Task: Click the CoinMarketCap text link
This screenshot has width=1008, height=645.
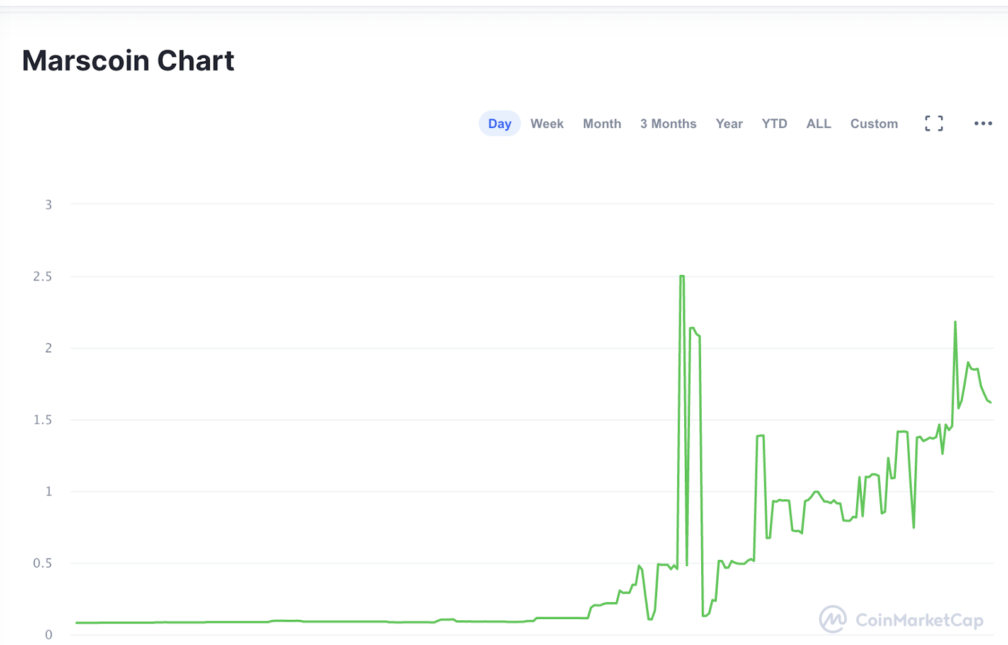Action: coord(919,620)
